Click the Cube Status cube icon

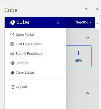tap(12, 73)
